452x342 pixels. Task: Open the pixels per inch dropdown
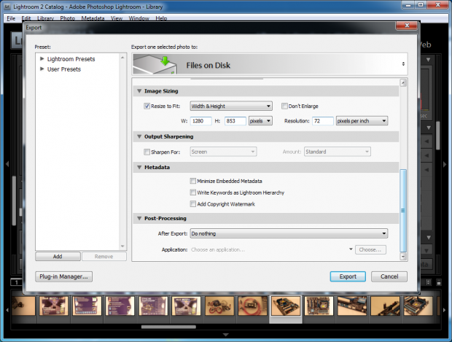pos(362,121)
